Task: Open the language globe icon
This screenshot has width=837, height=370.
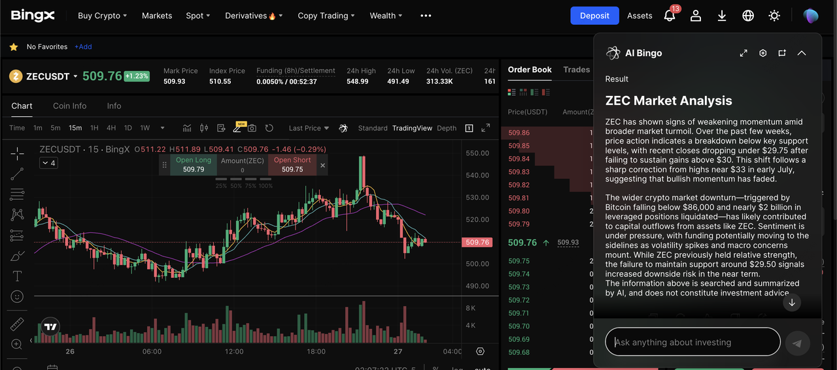Action: 748,16
